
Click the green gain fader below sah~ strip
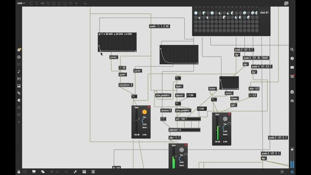click(x=217, y=128)
